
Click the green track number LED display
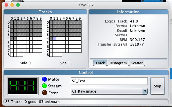pyautogui.click(x=23, y=86)
